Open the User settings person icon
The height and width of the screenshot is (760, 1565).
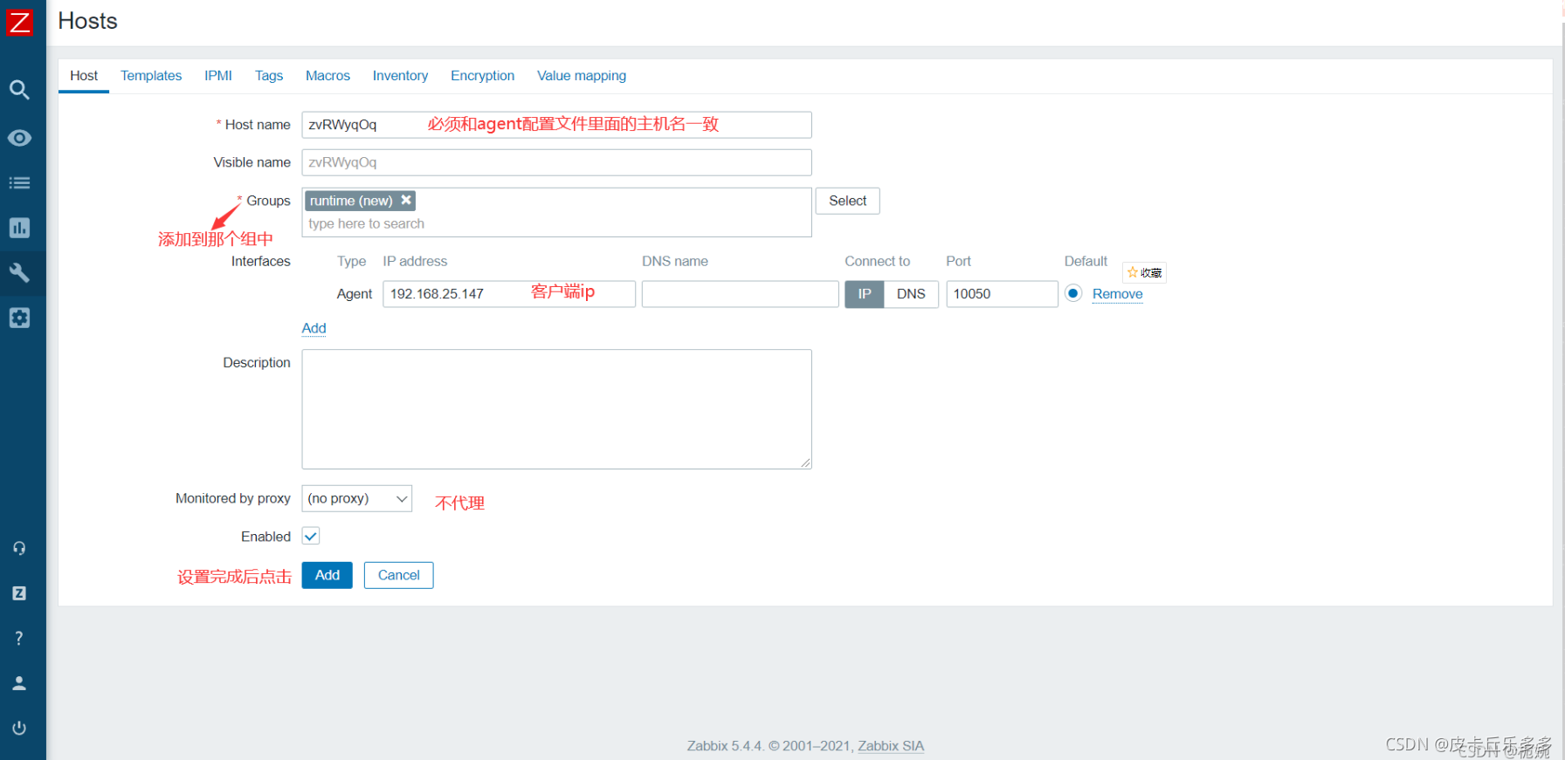tap(19, 683)
